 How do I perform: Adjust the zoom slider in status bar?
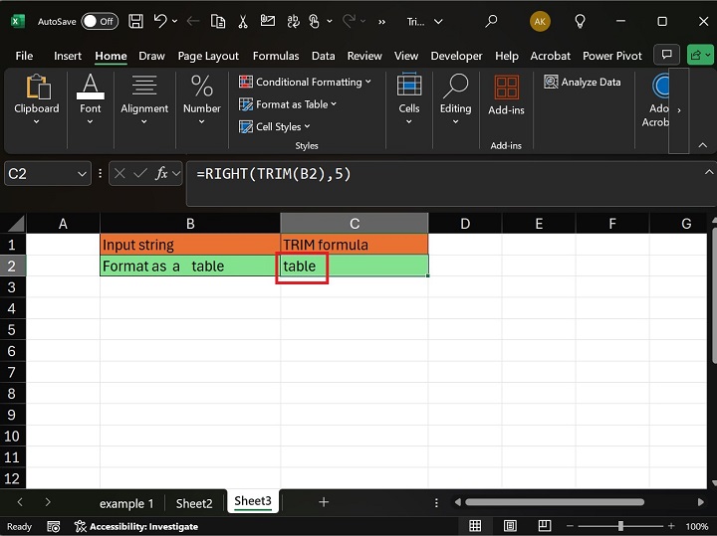point(622,526)
